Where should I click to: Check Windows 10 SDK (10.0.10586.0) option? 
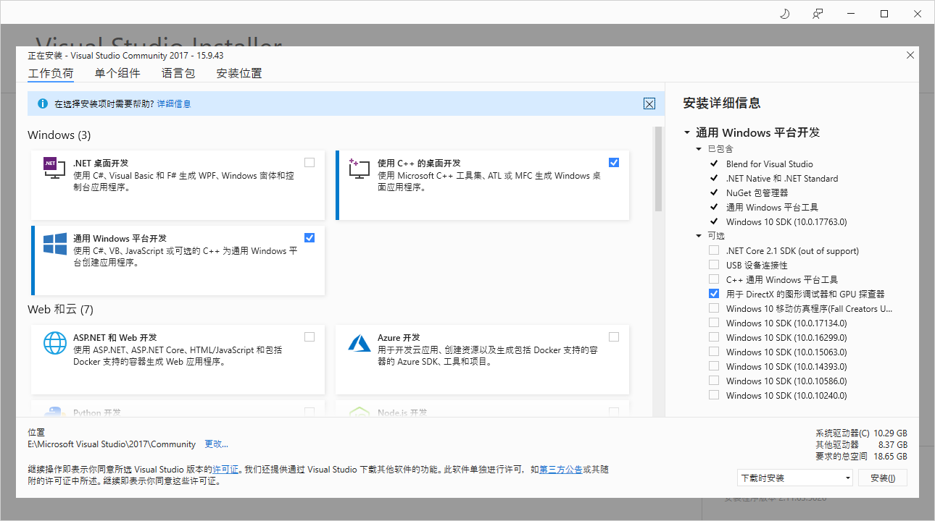pyautogui.click(x=714, y=381)
